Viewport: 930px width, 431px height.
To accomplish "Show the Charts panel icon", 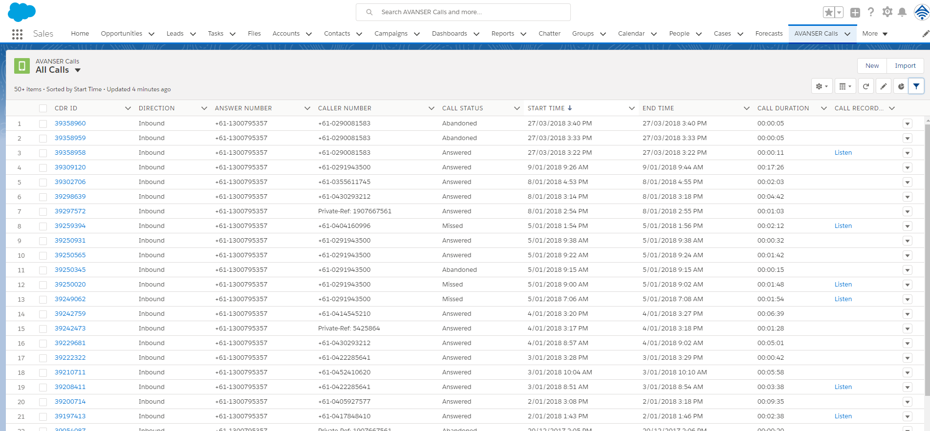I will pos(901,86).
